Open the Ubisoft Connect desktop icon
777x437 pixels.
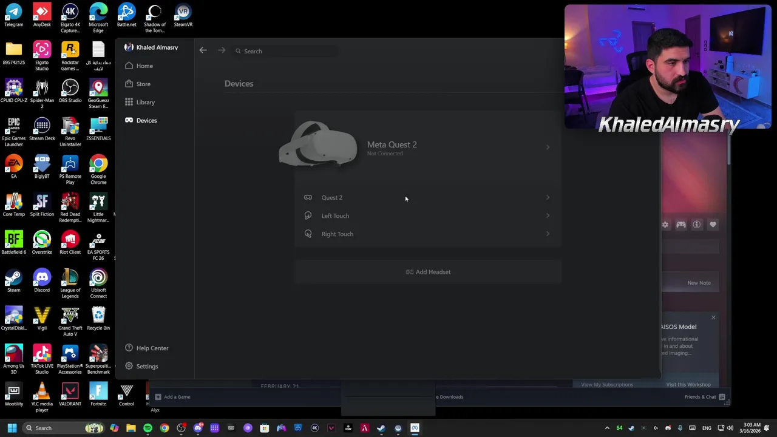coord(98,284)
